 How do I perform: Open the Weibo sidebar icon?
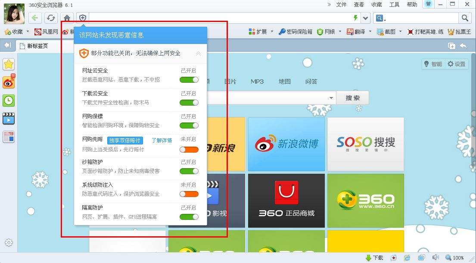click(x=9, y=82)
